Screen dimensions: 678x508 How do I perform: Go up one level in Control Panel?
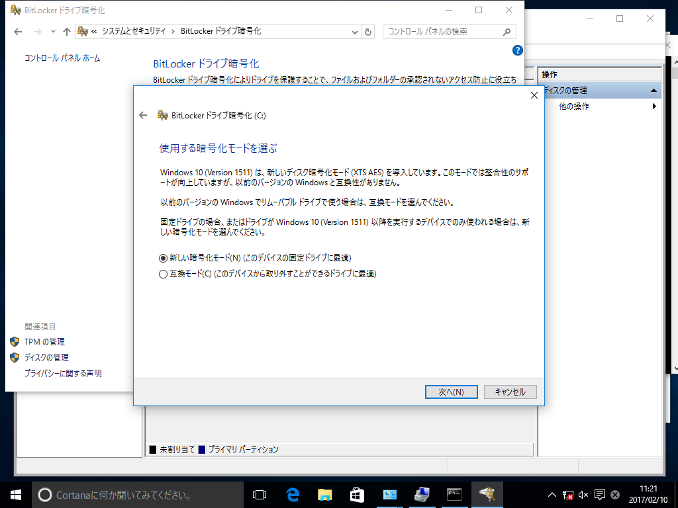tap(67, 32)
